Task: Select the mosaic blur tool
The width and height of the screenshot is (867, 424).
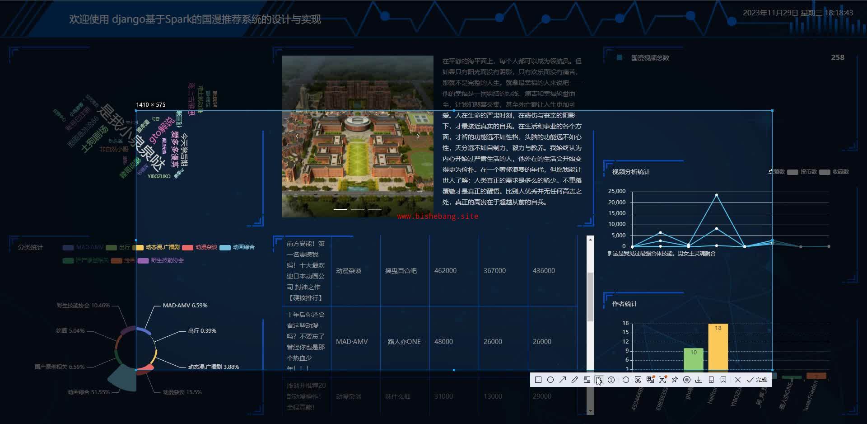Action: click(587, 380)
